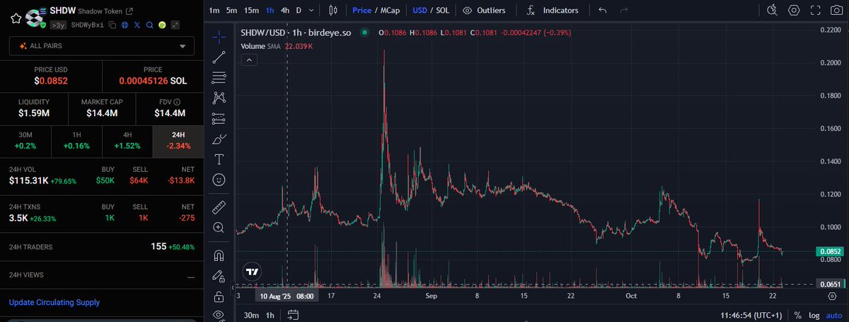Viewport: 849px width, 322px height.
Task: Select the XABCD pattern tool
Action: (x=219, y=98)
